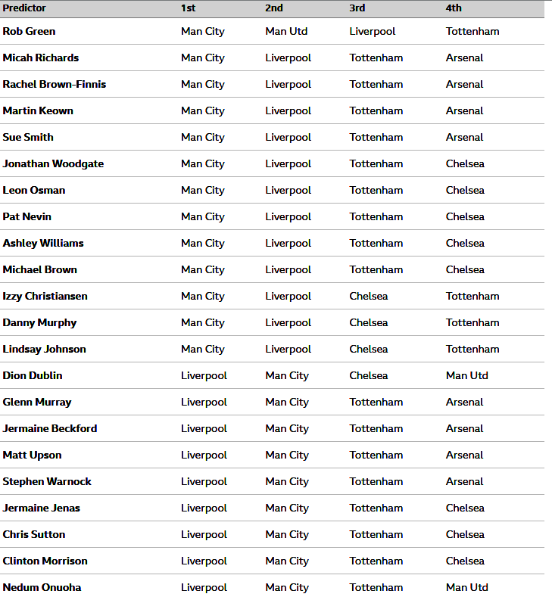Select Man Utd in Nedum Onuoha's row
The height and width of the screenshot is (597, 552).
[x=467, y=587]
